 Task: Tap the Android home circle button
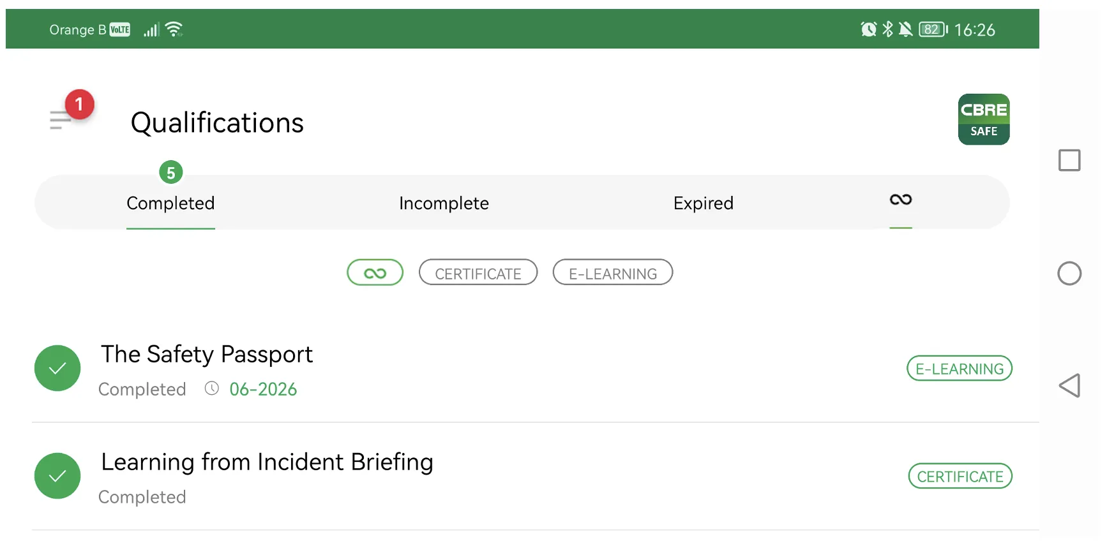click(1069, 274)
